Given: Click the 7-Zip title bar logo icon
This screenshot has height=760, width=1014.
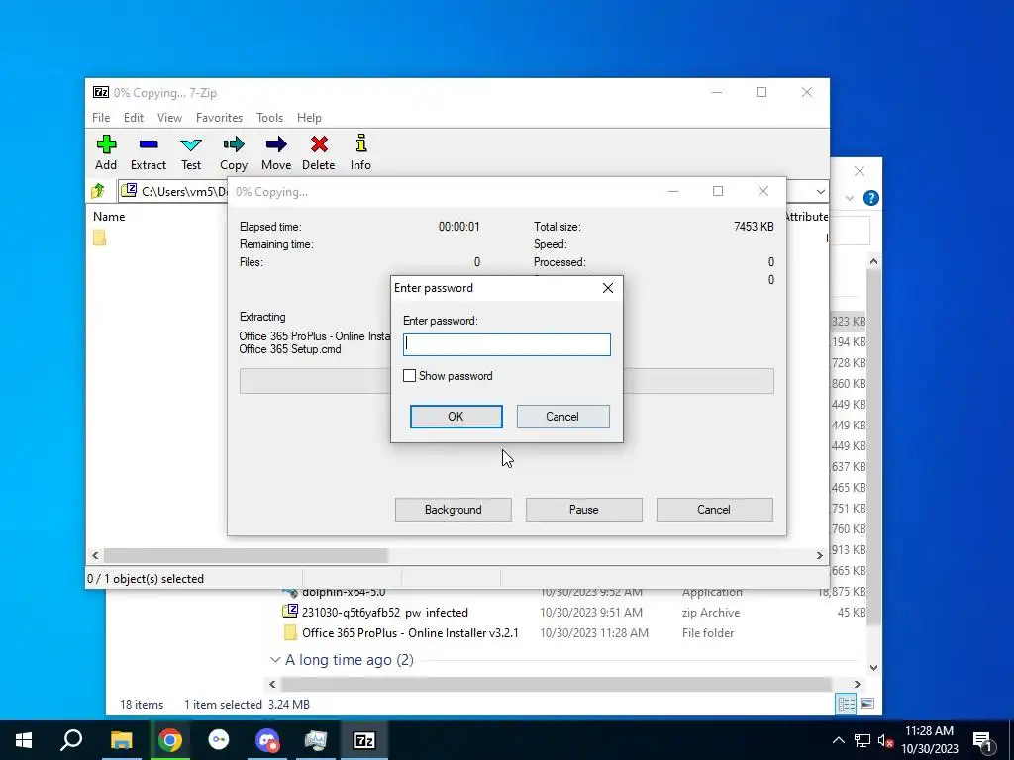Looking at the screenshot, I should 101,92.
